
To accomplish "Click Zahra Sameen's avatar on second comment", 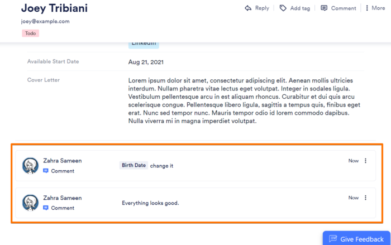I will (30, 203).
